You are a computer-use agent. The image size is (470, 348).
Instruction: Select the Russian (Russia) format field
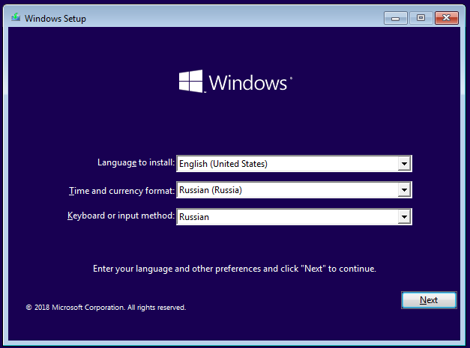(x=294, y=189)
